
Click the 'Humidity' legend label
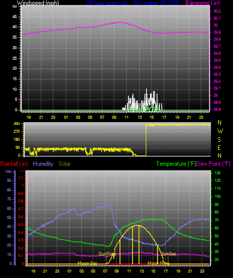pyautogui.click(x=43, y=164)
